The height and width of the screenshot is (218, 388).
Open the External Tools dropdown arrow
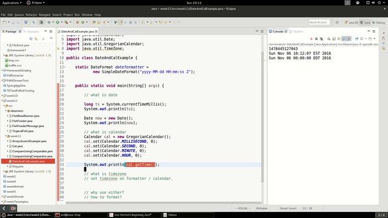pos(70,22)
